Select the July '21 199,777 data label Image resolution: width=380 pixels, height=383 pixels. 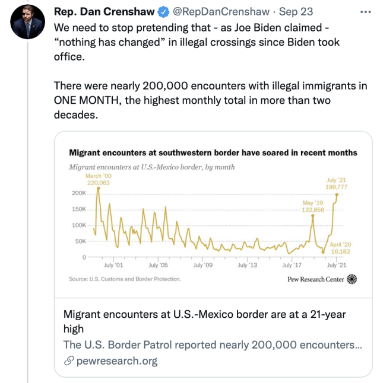click(x=336, y=183)
